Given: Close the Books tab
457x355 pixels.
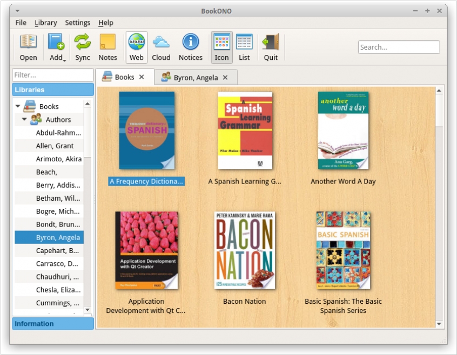Looking at the screenshot, I should (142, 77).
